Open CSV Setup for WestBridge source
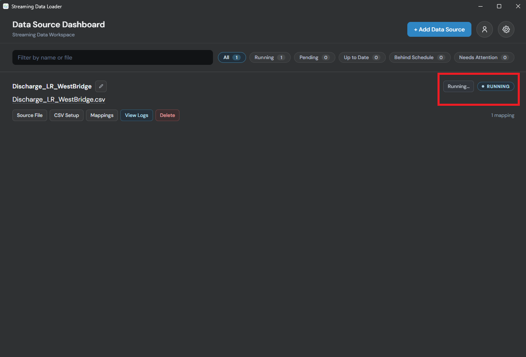 [67, 115]
